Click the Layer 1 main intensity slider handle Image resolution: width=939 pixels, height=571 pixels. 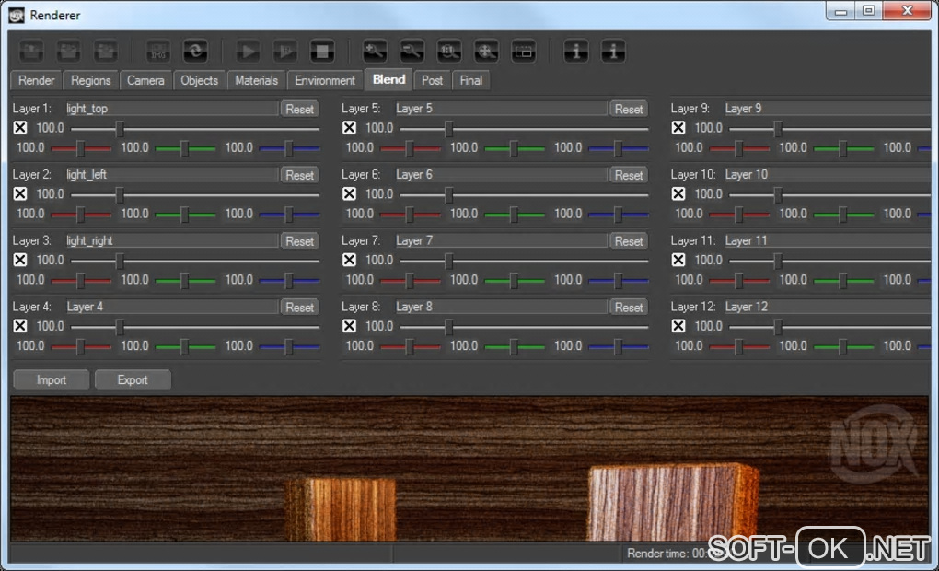click(120, 128)
